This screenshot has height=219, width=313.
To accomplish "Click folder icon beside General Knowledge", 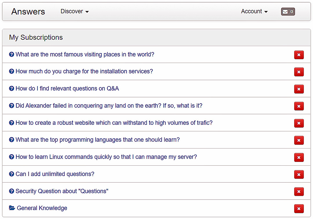I will pyautogui.click(x=12, y=208).
